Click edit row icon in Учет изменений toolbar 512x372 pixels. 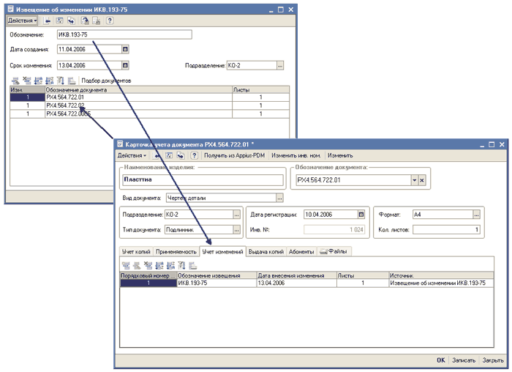click(x=137, y=266)
